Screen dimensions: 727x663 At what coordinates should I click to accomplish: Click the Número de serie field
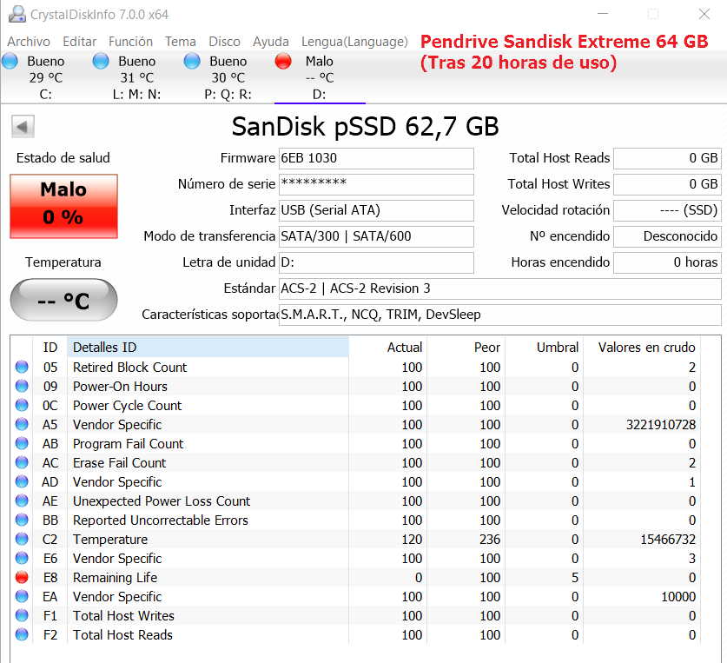click(376, 184)
